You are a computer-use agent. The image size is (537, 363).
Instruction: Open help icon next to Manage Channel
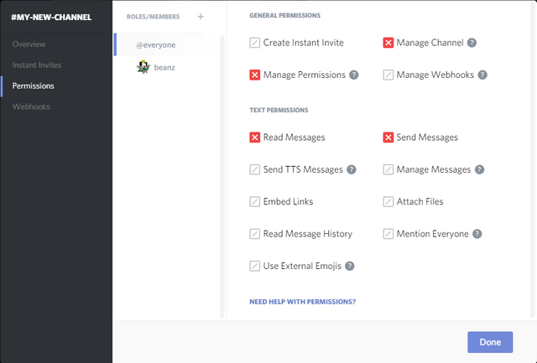point(472,43)
